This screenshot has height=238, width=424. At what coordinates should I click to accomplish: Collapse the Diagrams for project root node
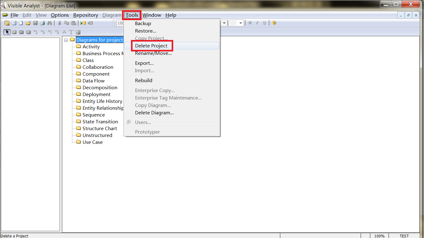click(66, 40)
